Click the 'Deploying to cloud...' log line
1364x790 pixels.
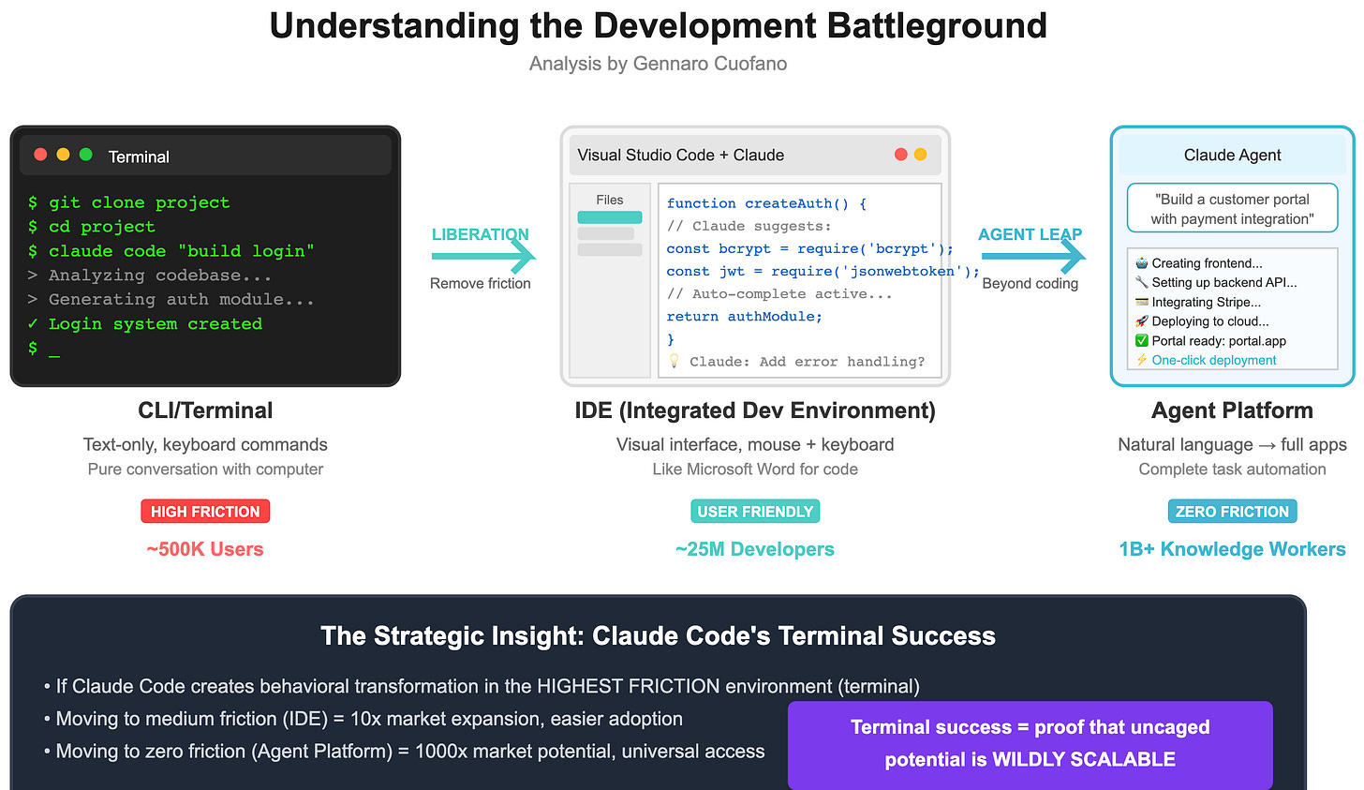(1210, 321)
